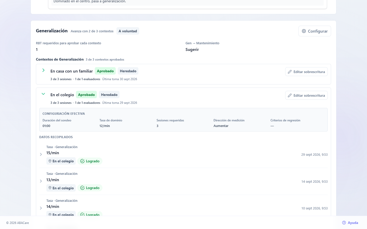Viewport: 367px width, 229px height.
Task: Click the Ayuda question mark icon
Action: (344, 223)
